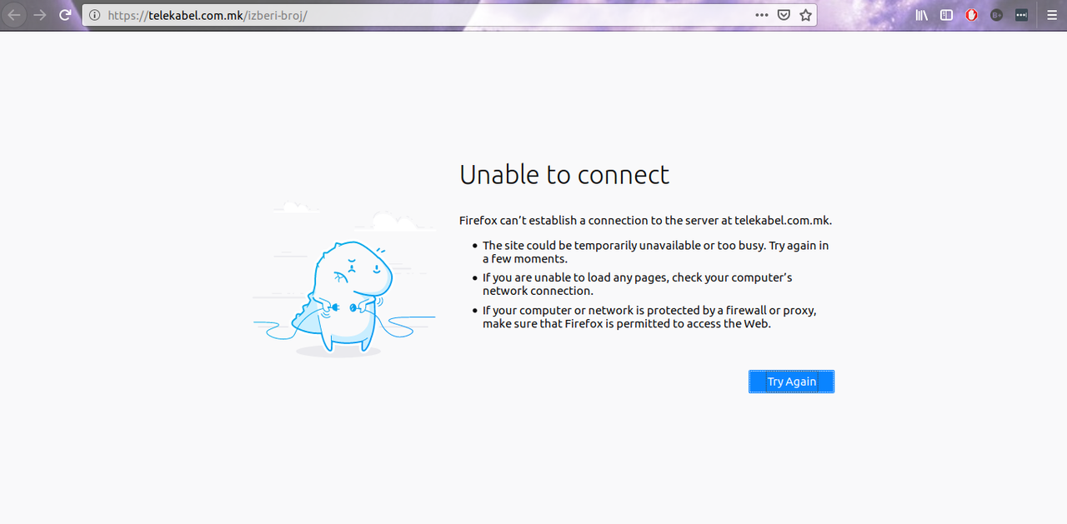
Task: Click the 'temporarily unavailable or too busy' bullet
Action: (x=655, y=252)
